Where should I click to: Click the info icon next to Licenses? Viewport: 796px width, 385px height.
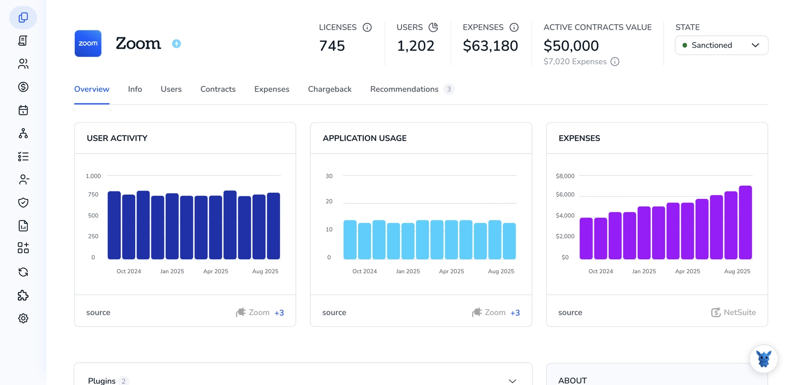tap(367, 27)
